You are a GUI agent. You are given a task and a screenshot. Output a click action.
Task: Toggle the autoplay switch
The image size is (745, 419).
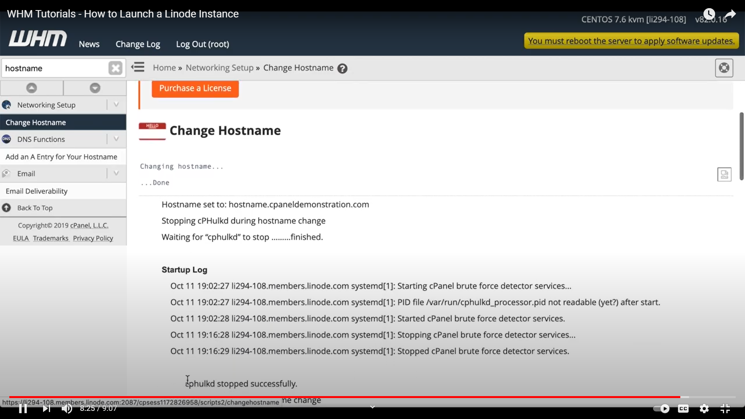pos(661,409)
